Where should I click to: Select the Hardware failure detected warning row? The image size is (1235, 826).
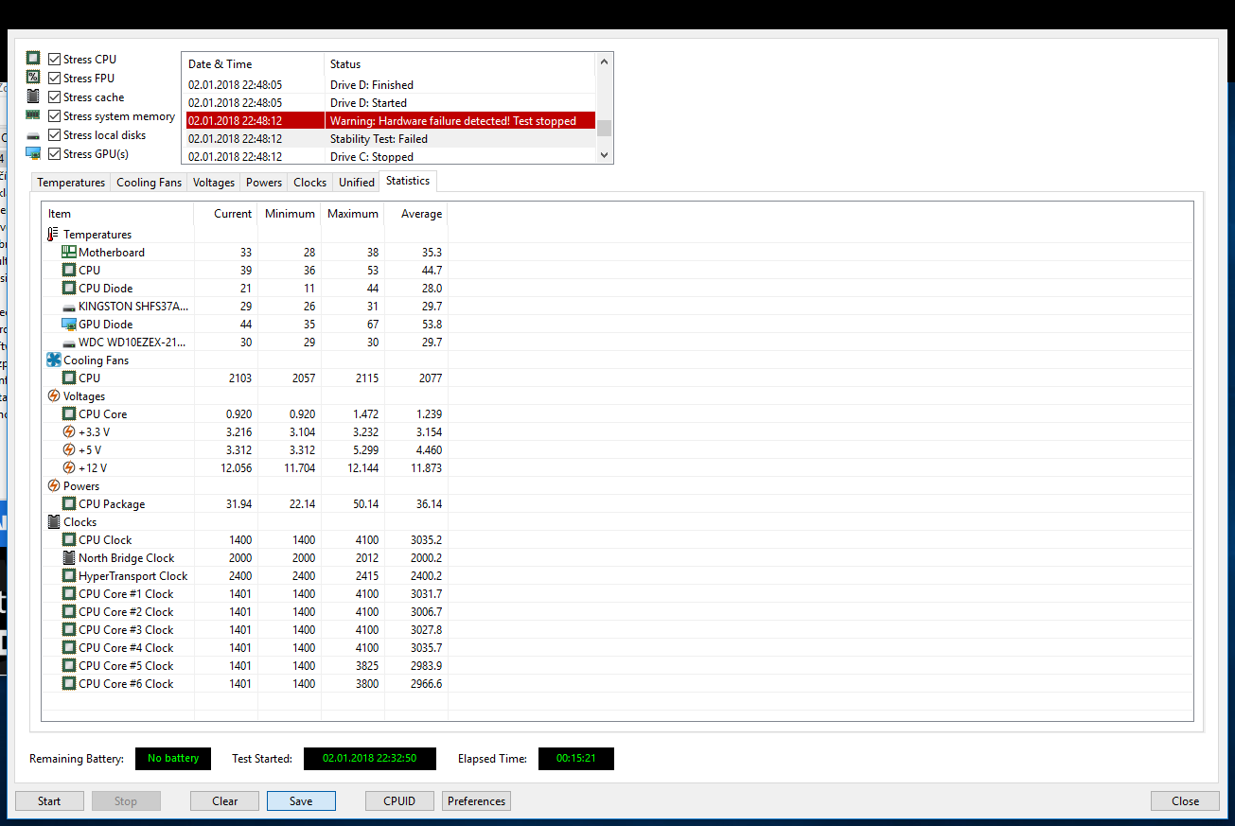390,121
